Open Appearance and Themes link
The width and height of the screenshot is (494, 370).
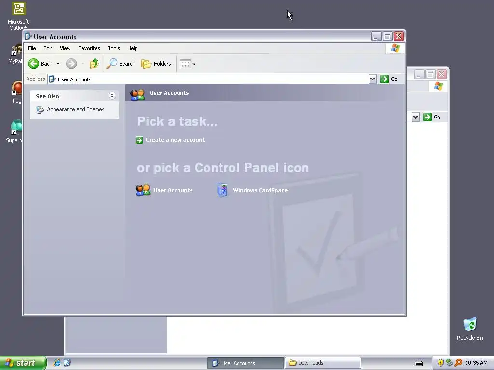coord(76,109)
